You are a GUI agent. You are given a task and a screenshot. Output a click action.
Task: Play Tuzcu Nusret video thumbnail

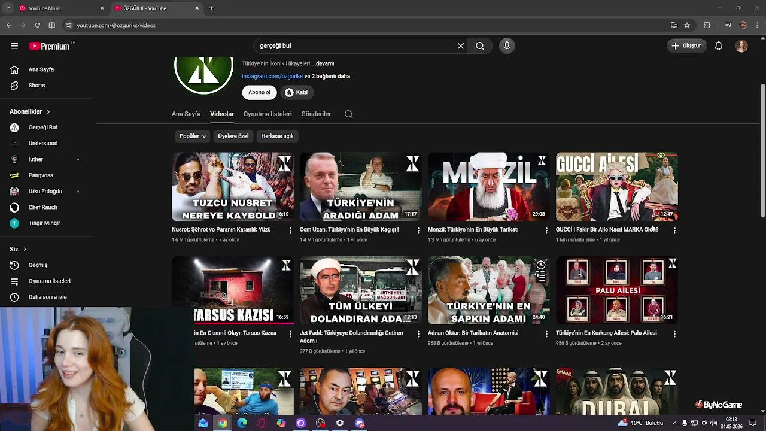point(233,187)
